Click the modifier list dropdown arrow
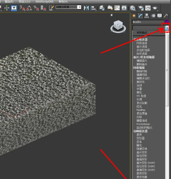The height and width of the screenshot is (179, 171). pos(167,28)
